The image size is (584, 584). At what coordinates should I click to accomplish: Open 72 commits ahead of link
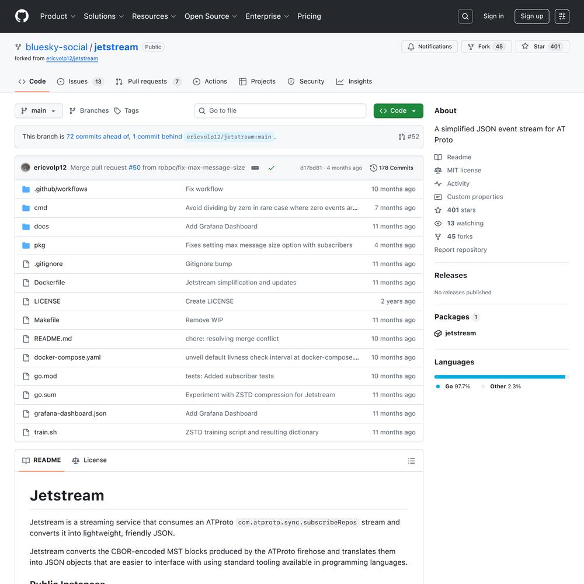(98, 137)
